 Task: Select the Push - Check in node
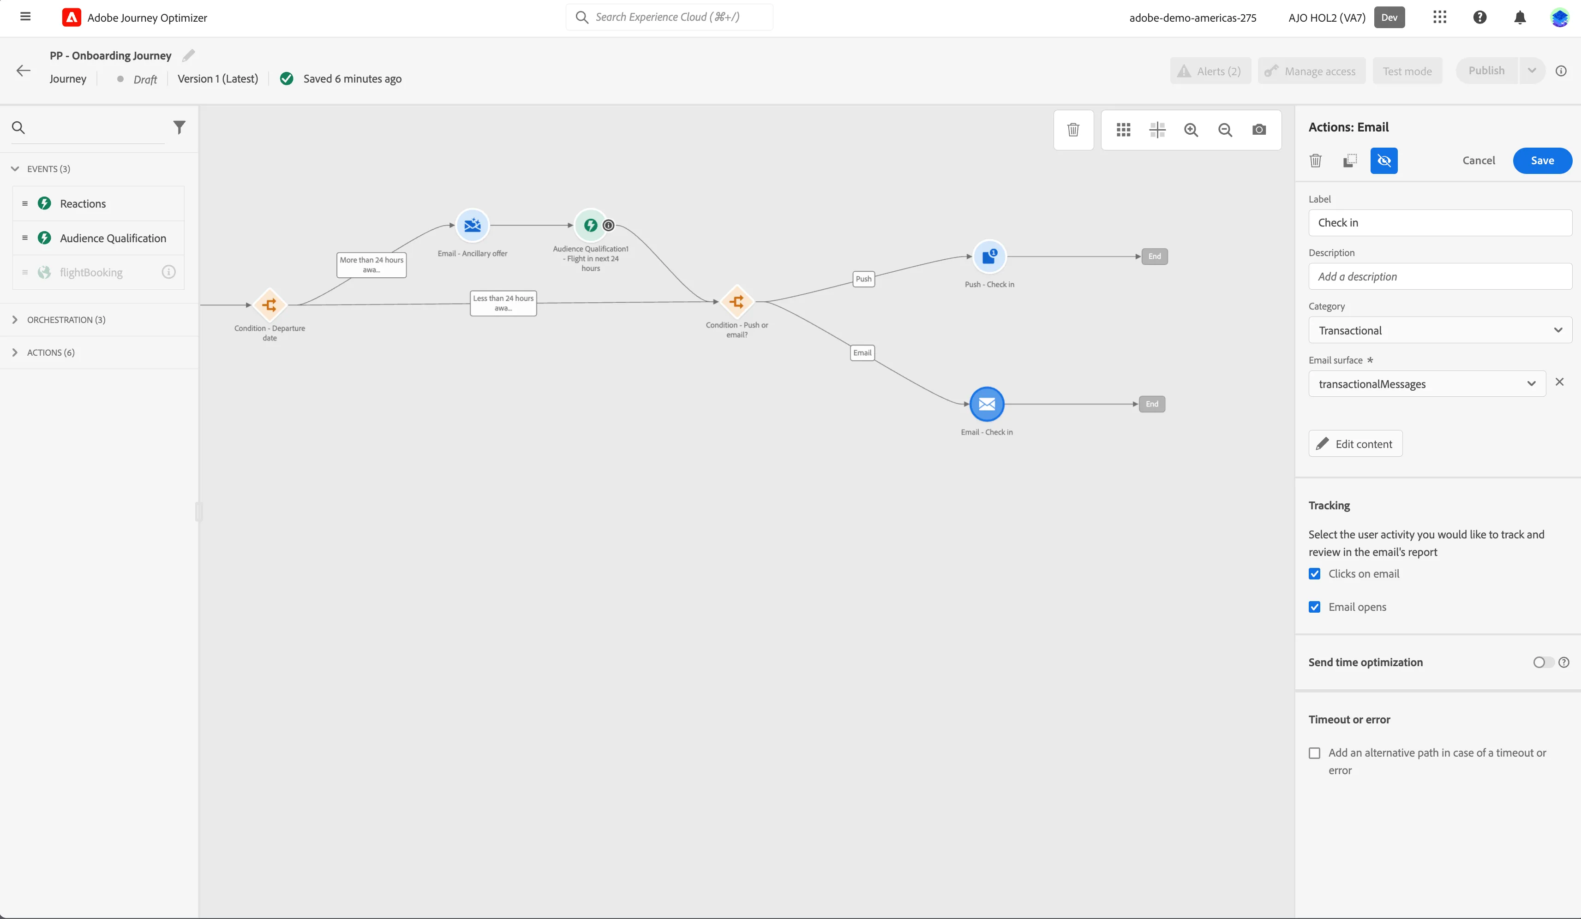(x=989, y=257)
